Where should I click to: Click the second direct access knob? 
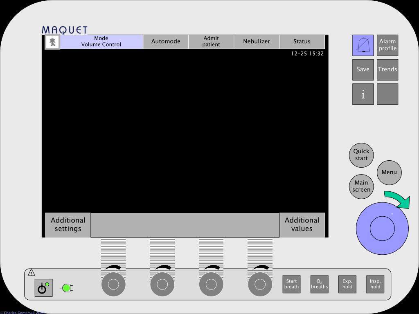[x=162, y=285]
